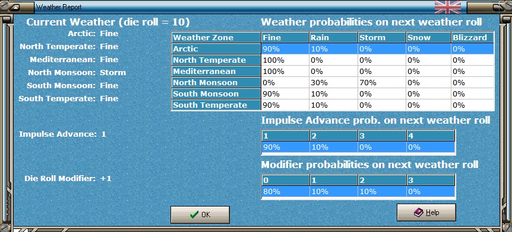
Task: Open Help with the book icon button
Action: click(426, 212)
